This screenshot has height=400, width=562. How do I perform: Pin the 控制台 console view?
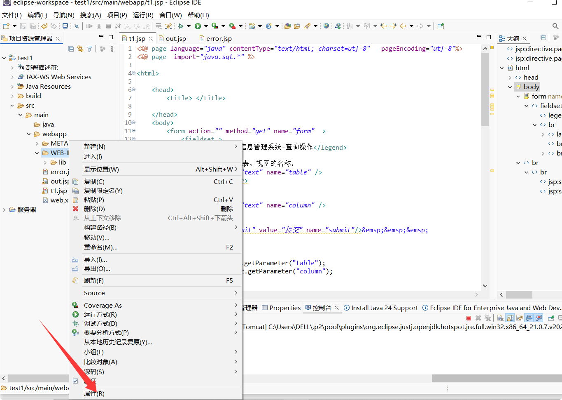coord(552,318)
